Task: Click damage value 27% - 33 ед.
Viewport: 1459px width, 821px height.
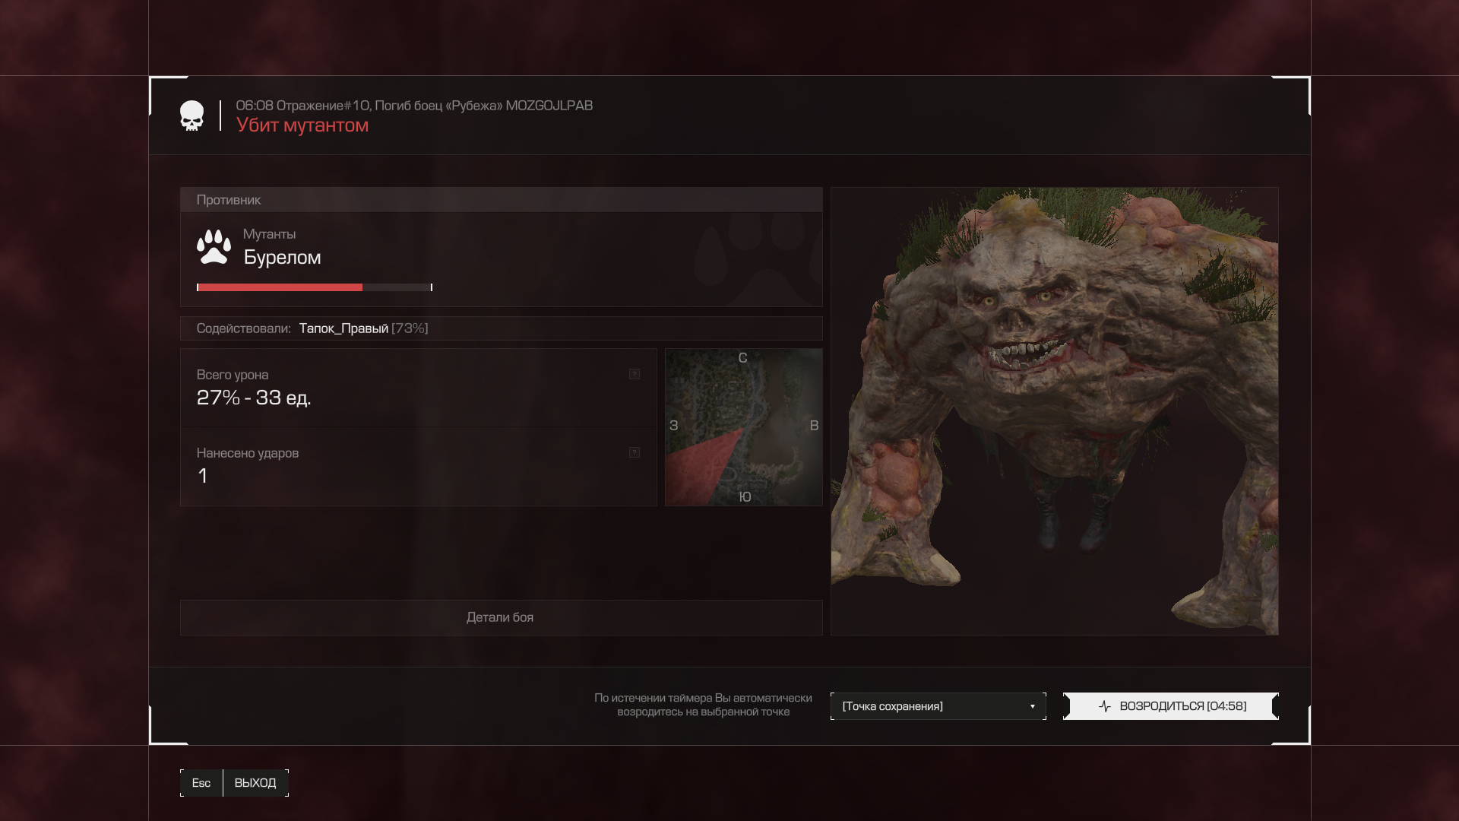Action: (x=254, y=398)
